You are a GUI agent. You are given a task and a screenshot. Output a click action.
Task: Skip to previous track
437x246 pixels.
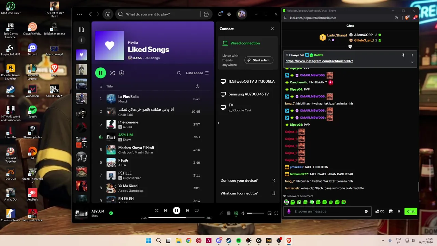[166, 210]
